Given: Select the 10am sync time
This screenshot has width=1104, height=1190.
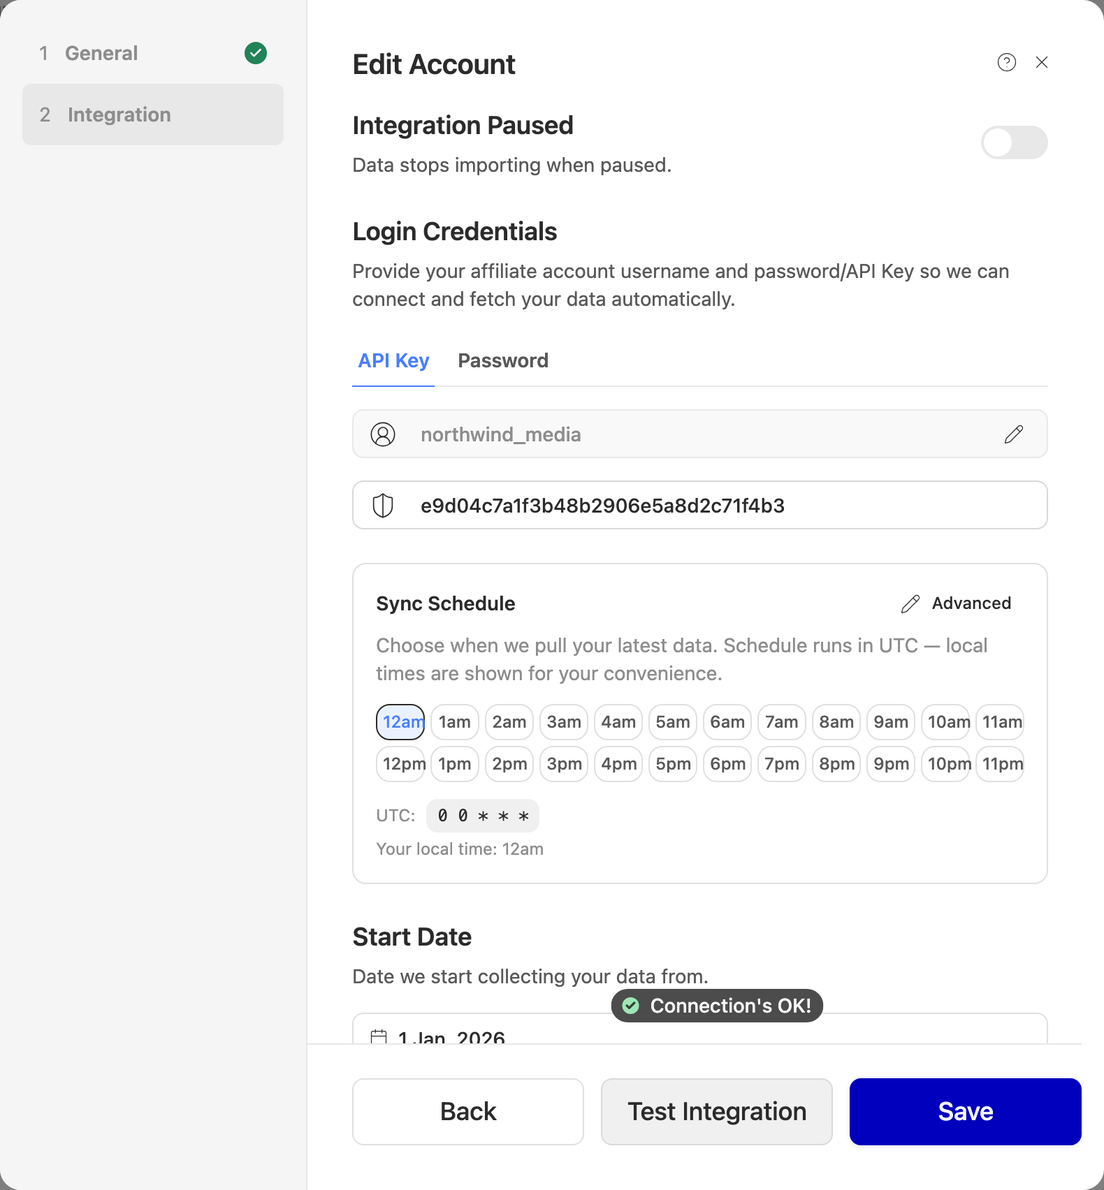Looking at the screenshot, I should (945, 722).
